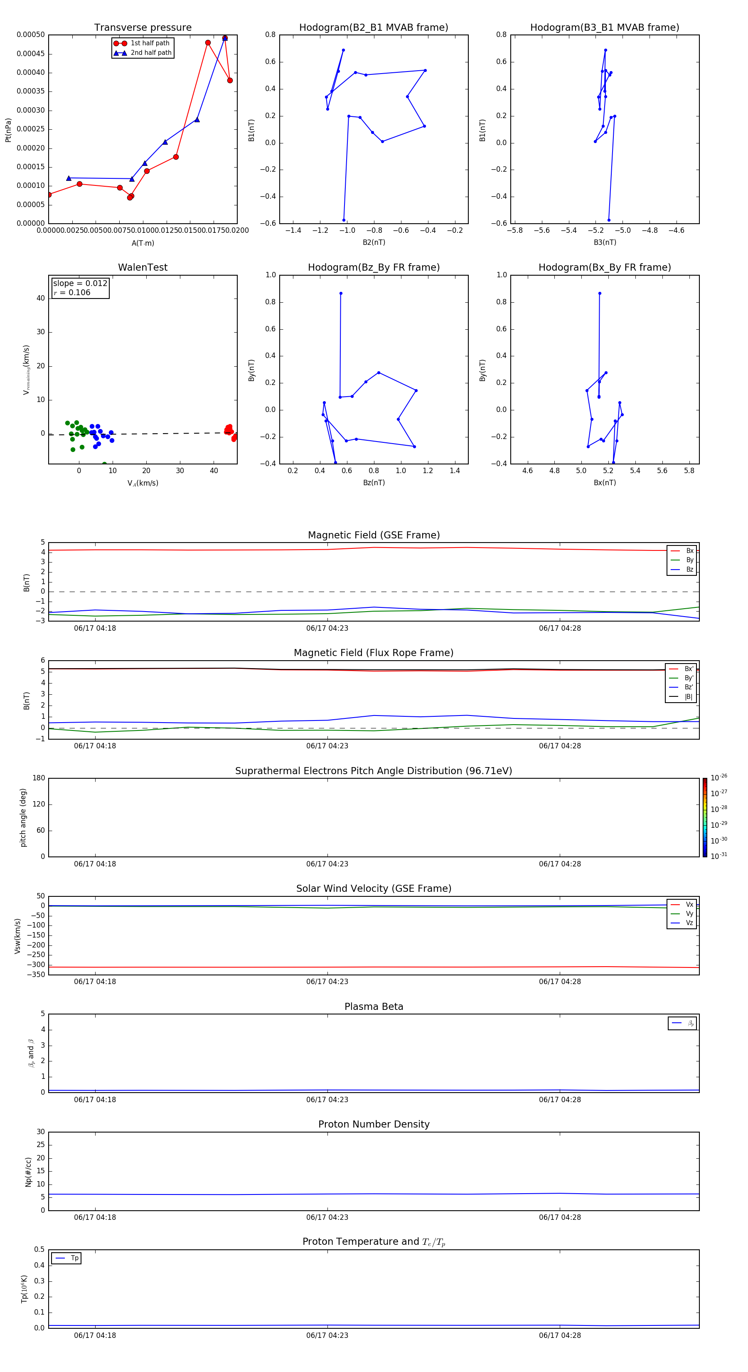The height and width of the screenshot is (1372, 748).
Task: Click the 'B3(nT)' x-axis label
Action: pyautogui.click(x=605, y=242)
